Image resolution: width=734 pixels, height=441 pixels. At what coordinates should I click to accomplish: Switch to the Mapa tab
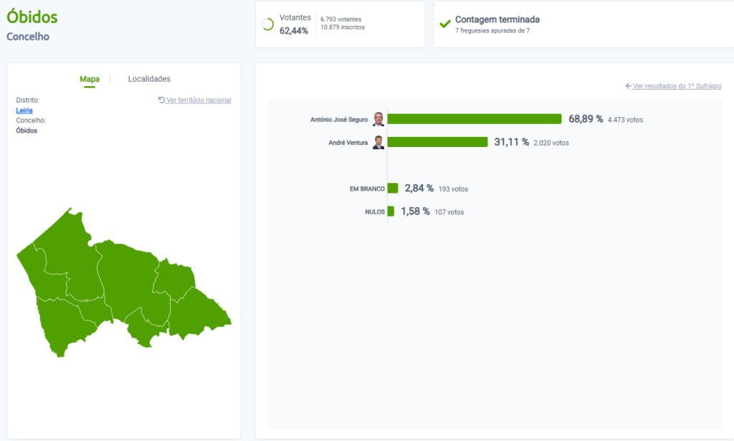tap(90, 79)
